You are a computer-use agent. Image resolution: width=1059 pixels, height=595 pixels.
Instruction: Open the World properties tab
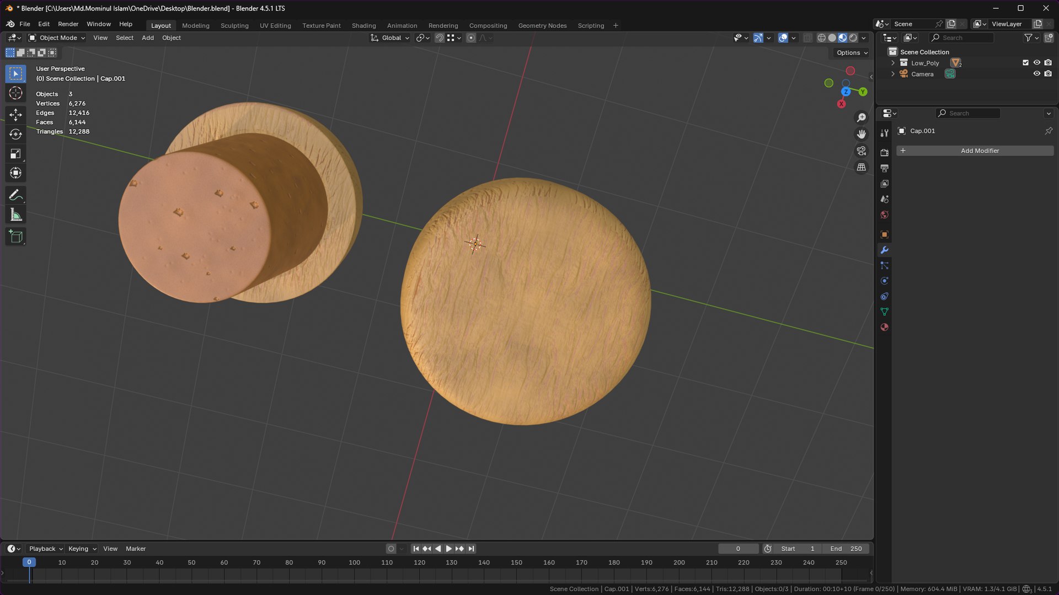[884, 215]
